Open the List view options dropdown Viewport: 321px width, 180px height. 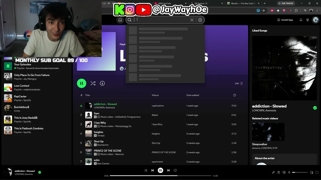pos(239,83)
